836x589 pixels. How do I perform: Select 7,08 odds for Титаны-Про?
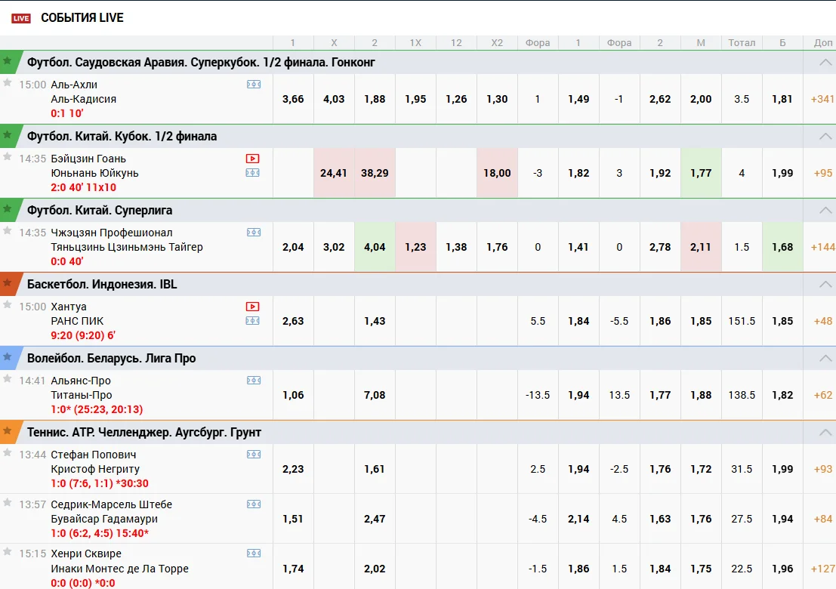pos(375,395)
